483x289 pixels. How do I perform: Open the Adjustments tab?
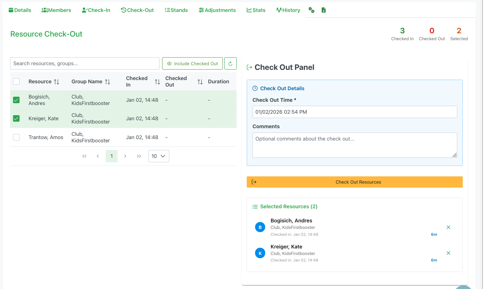point(217,10)
